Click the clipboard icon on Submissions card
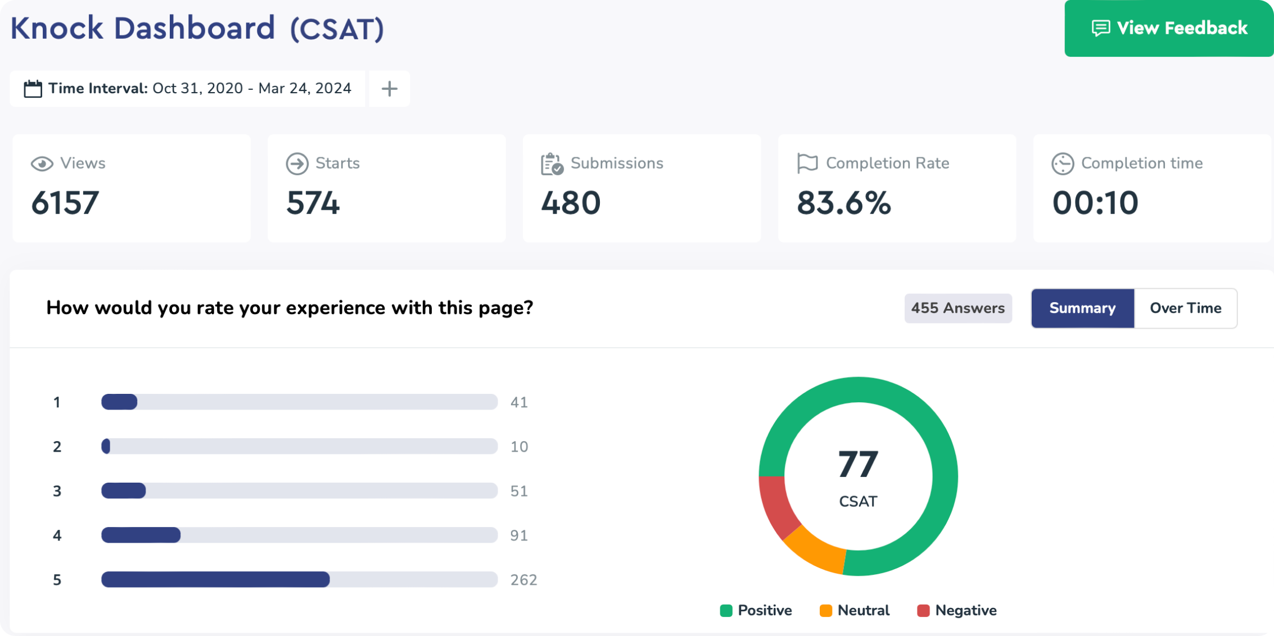The height and width of the screenshot is (636, 1274). (x=552, y=164)
